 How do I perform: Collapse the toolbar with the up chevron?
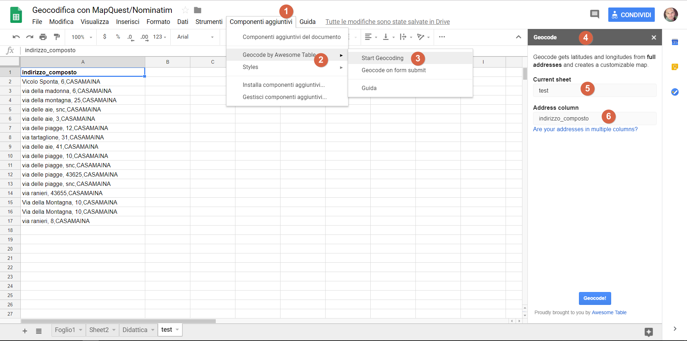pyautogui.click(x=518, y=37)
